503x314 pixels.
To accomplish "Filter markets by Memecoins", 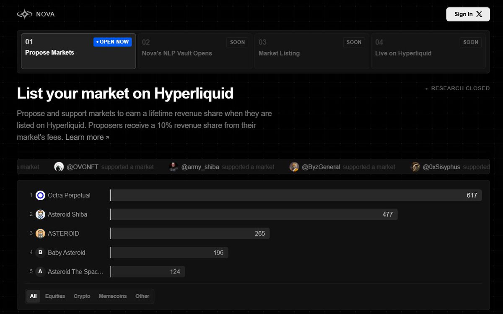I will tap(112, 296).
